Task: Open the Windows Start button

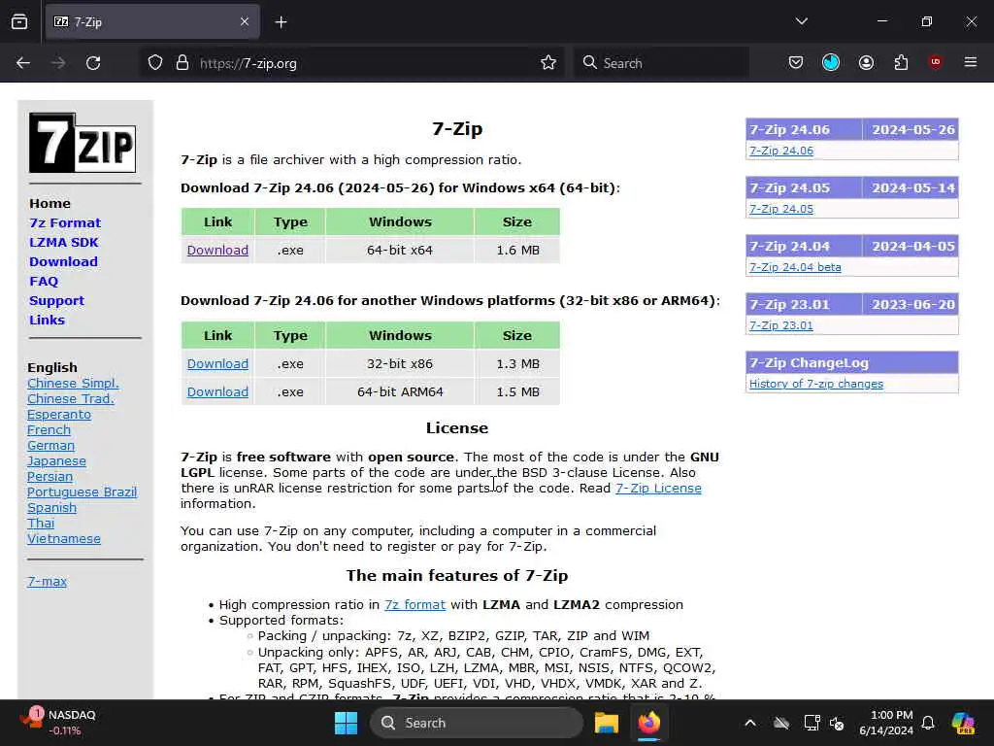Action: (x=346, y=723)
